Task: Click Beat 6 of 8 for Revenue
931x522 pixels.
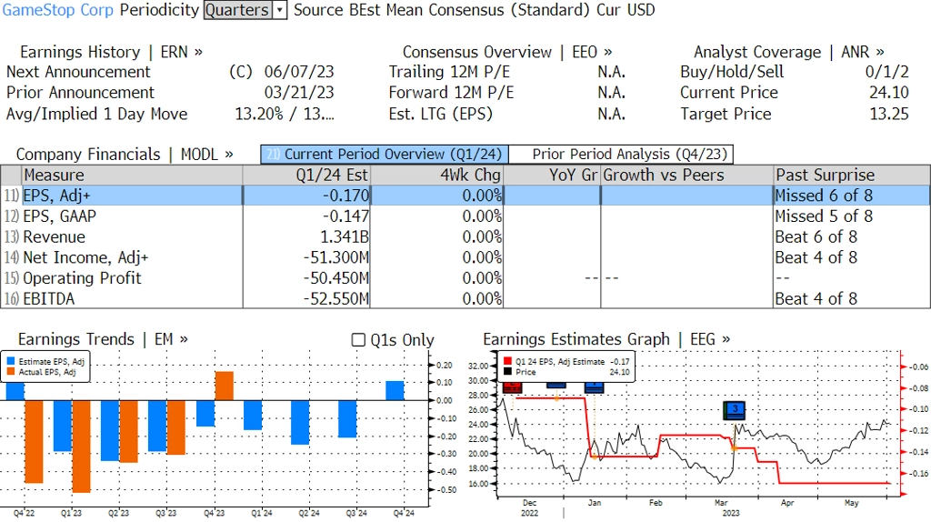Action: point(816,237)
